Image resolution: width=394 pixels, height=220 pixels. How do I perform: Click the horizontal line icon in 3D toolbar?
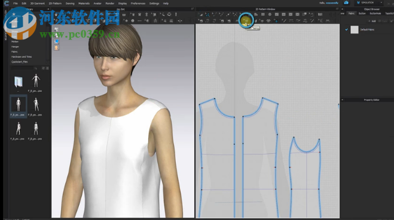click(139, 21)
